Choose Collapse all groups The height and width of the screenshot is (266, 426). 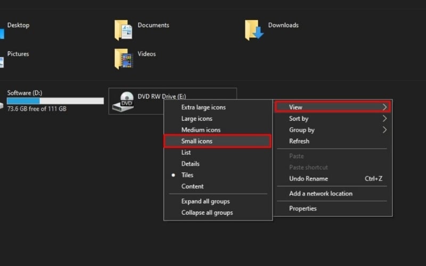[x=218, y=212]
